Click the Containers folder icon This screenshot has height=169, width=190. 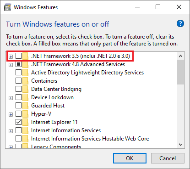[25, 81]
